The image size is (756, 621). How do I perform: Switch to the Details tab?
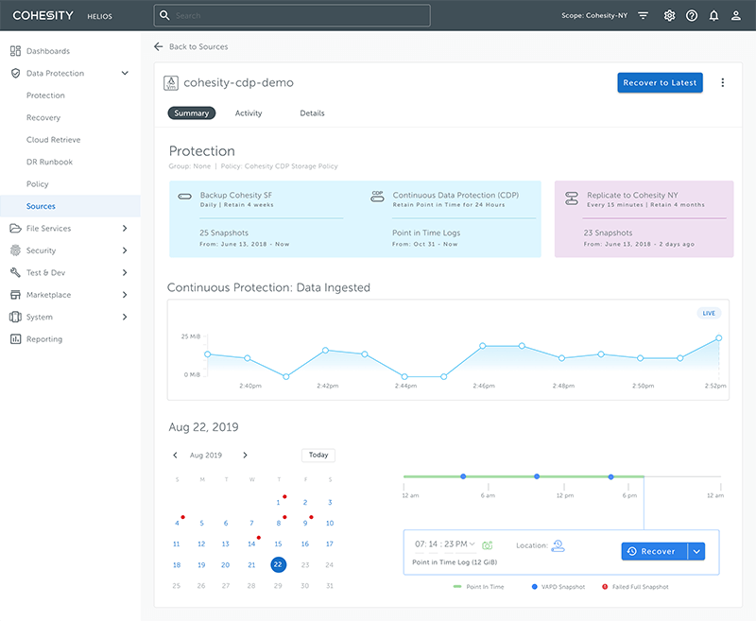pos(312,113)
